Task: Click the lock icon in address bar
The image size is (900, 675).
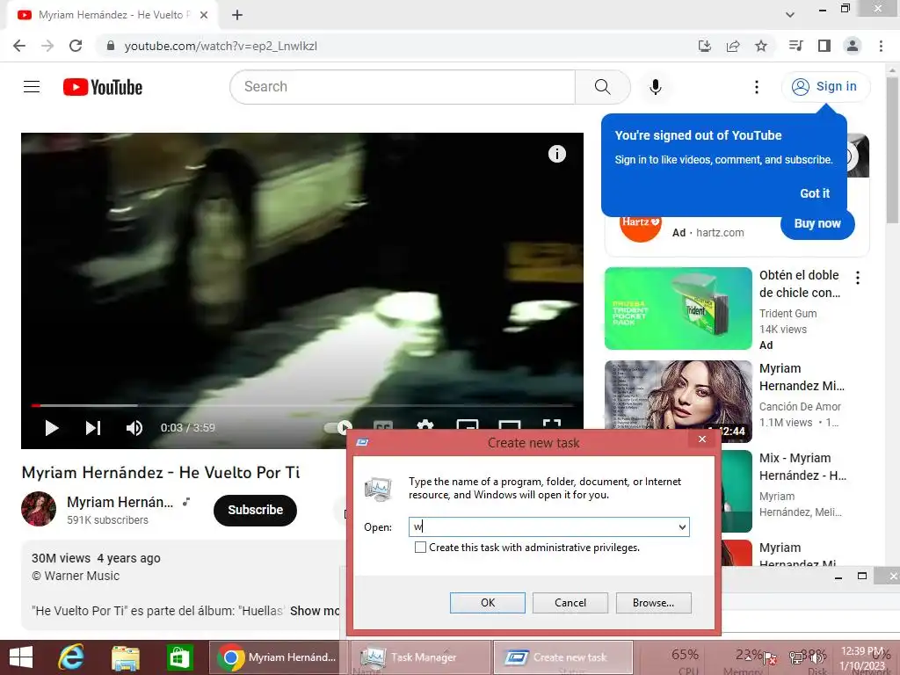Action: [111, 46]
